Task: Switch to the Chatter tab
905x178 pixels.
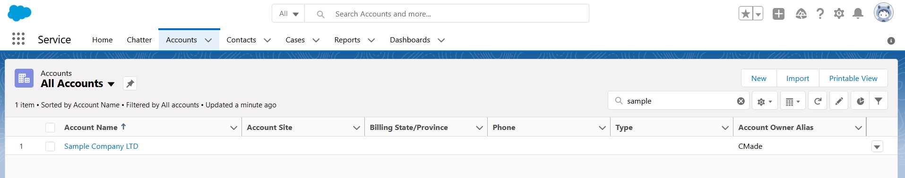Action: [139, 40]
